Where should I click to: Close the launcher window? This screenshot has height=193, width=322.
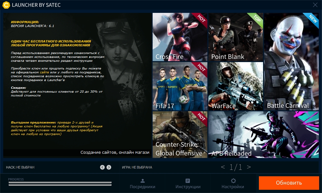coord(315,5)
